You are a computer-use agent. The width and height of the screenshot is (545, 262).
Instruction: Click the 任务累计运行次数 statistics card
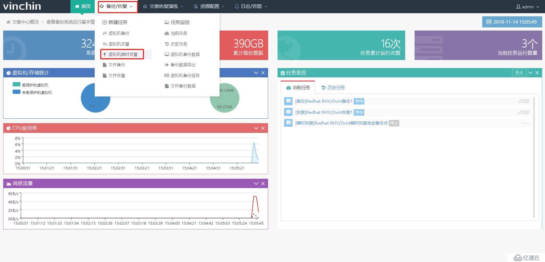341,45
